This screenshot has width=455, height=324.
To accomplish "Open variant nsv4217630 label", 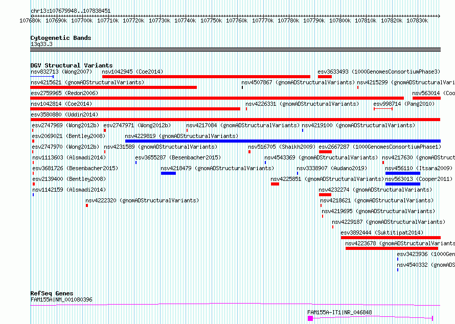I will tap(418, 157).
